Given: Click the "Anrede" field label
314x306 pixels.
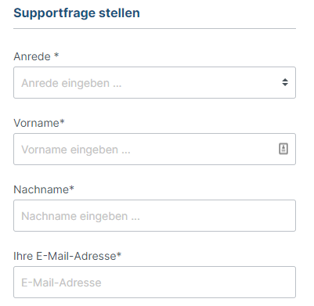Looking at the screenshot, I should (32, 56).
